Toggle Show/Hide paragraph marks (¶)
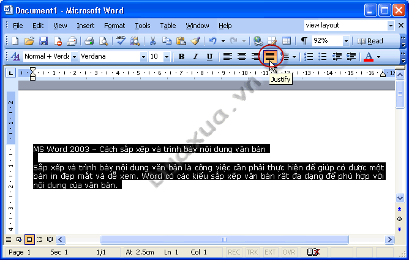 304,41
